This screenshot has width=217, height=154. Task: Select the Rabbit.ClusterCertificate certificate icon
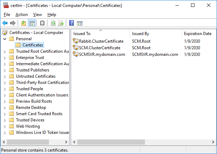[x=76, y=41]
